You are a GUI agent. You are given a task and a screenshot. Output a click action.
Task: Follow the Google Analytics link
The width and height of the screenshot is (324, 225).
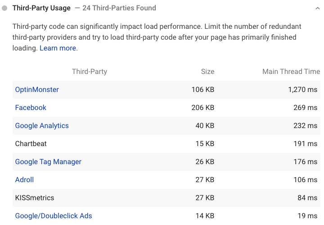pos(42,126)
